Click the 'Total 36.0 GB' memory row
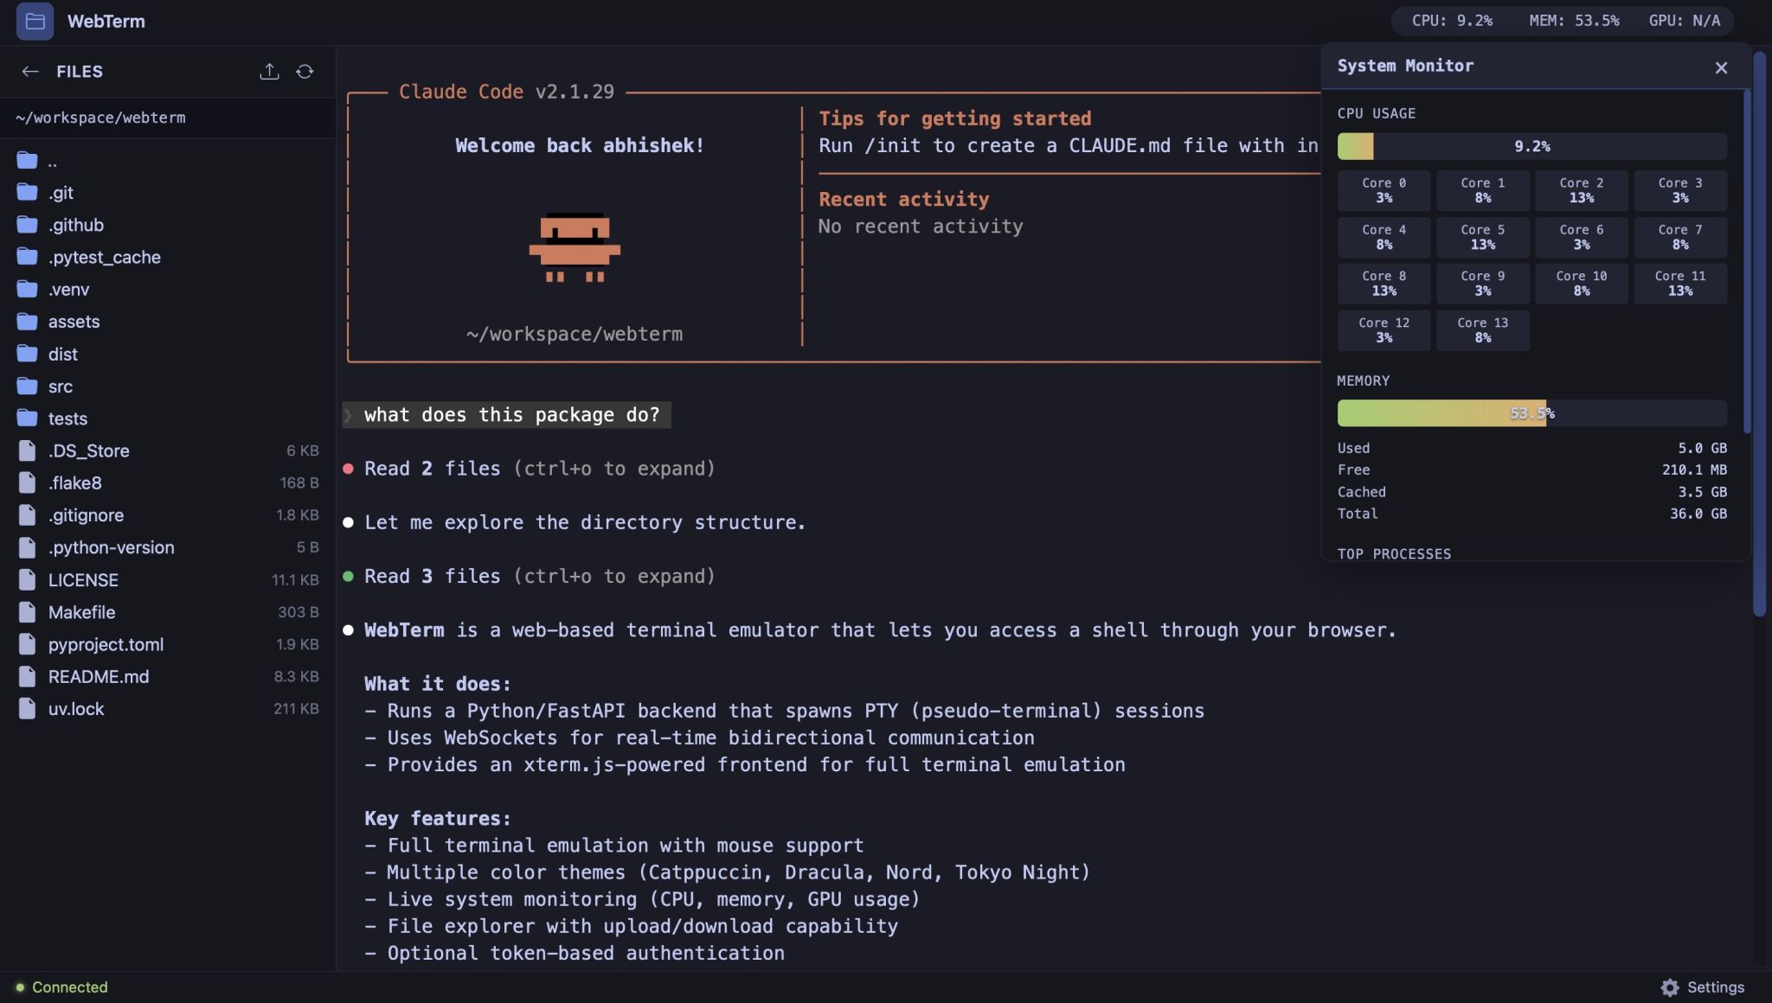 tap(1531, 514)
